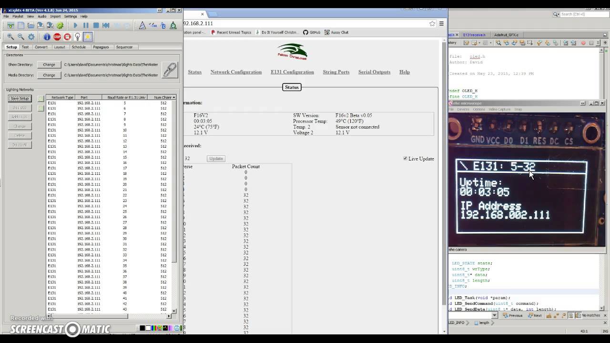
Task: Toggle the light bulb output icon
Action: 77,37
